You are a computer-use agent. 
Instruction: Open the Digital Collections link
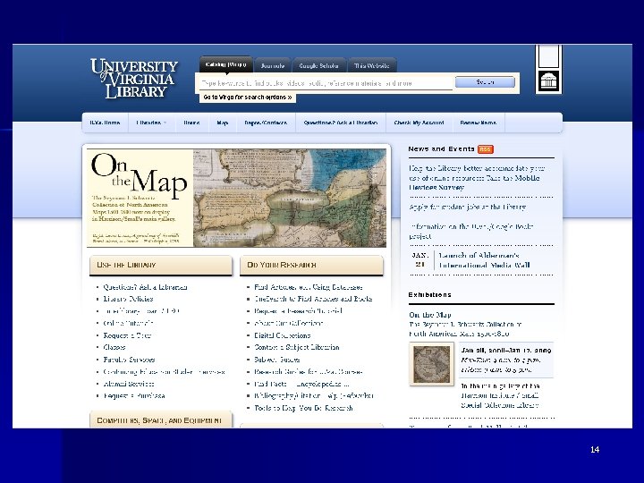point(282,335)
